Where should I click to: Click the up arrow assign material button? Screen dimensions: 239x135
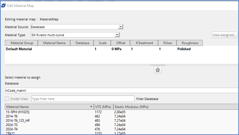click(158, 70)
